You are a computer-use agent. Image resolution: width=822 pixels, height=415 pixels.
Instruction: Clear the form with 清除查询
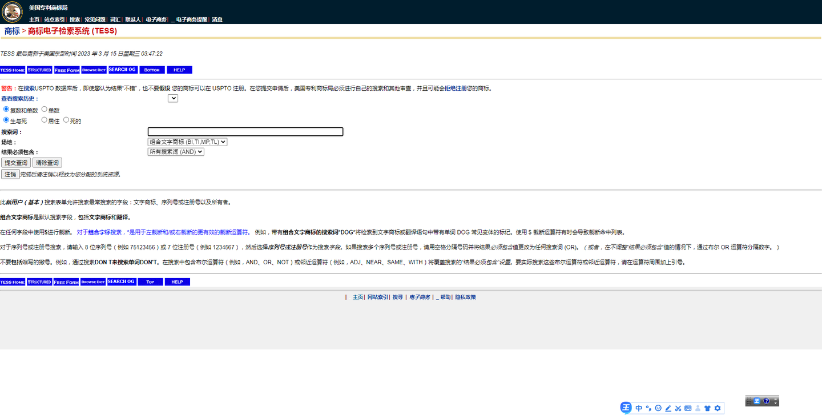pos(47,163)
